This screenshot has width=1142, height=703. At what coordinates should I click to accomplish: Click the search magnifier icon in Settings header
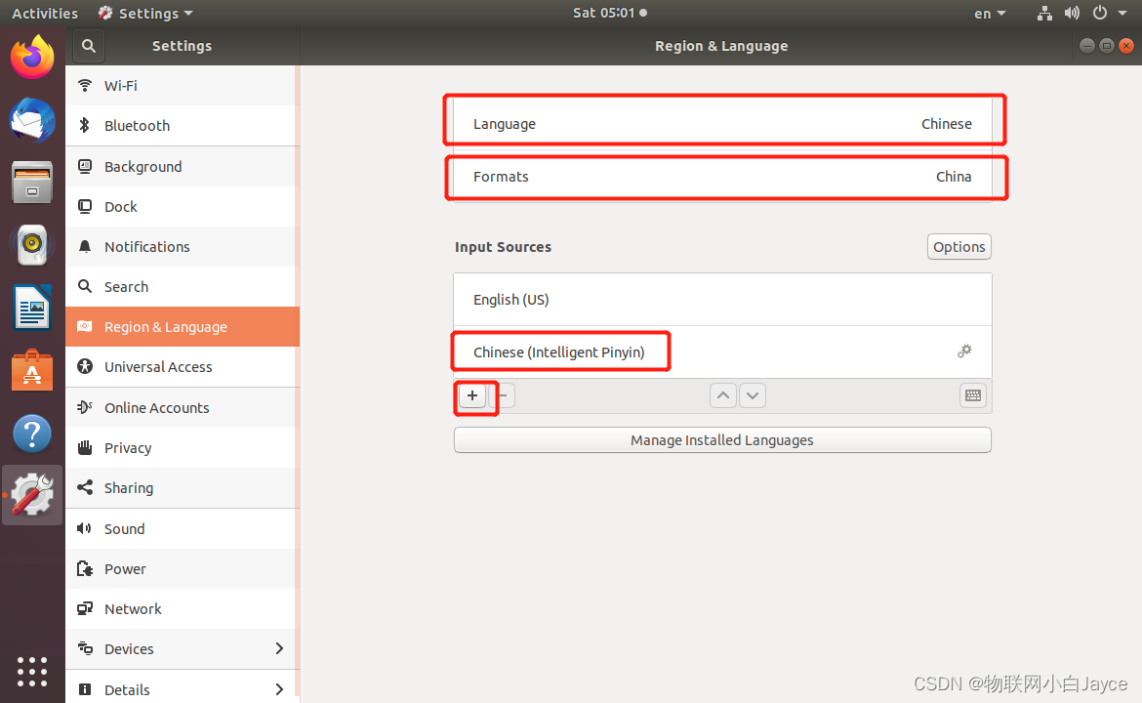[88, 45]
